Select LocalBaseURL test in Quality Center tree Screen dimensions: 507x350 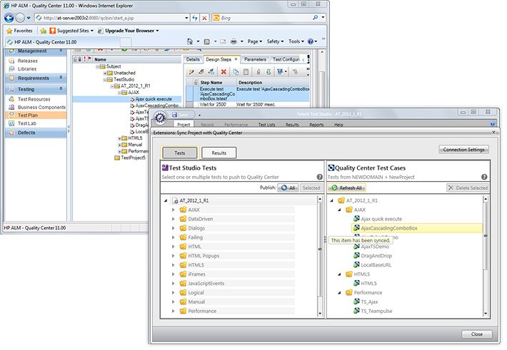point(376,264)
